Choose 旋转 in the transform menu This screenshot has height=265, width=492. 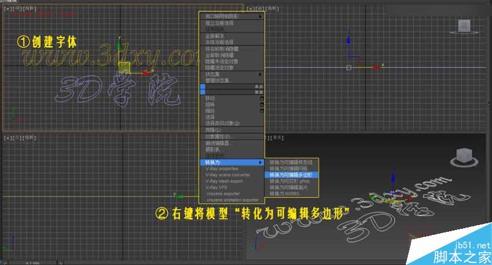click(x=210, y=105)
